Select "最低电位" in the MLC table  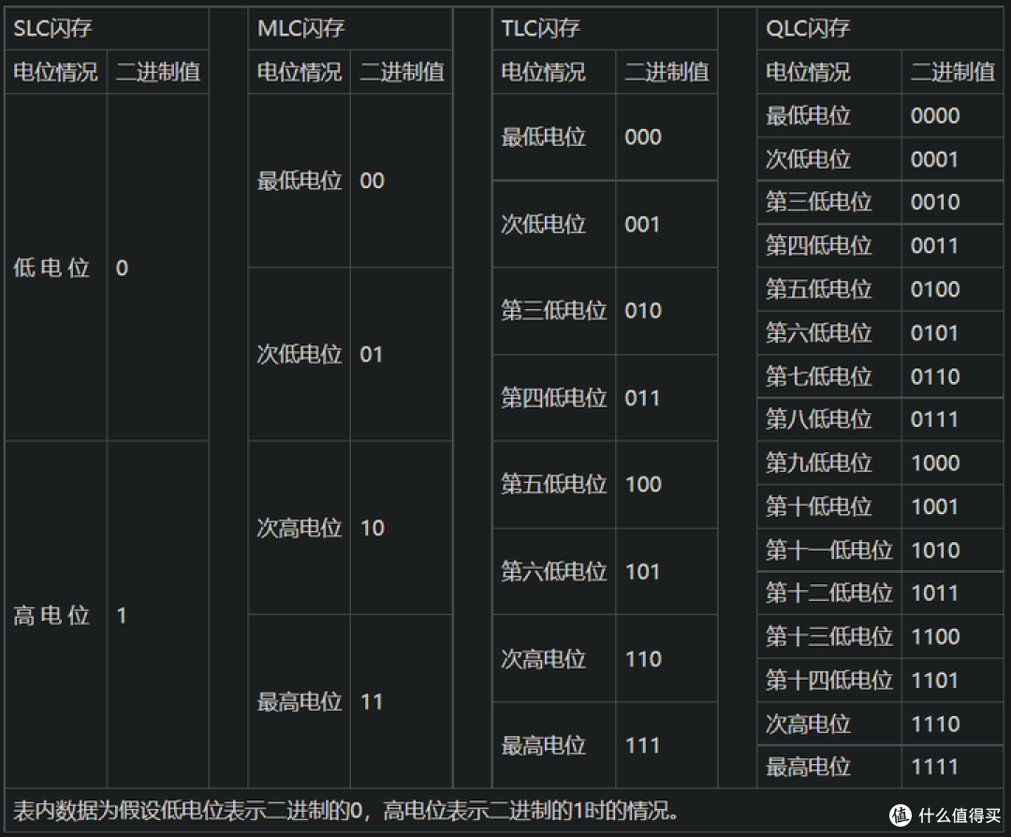pyautogui.click(x=300, y=181)
